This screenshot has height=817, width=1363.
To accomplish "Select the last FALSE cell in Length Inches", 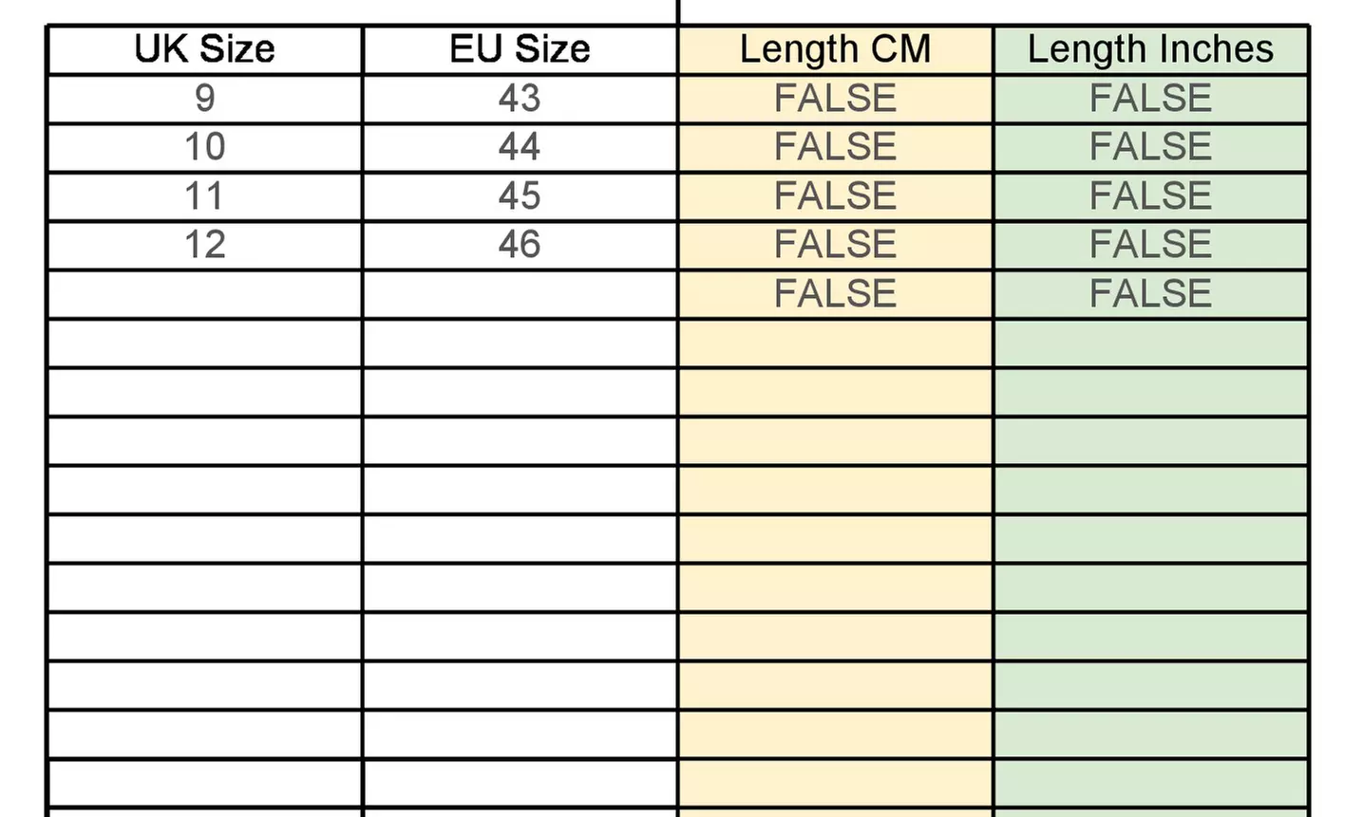I will click(x=1150, y=294).
